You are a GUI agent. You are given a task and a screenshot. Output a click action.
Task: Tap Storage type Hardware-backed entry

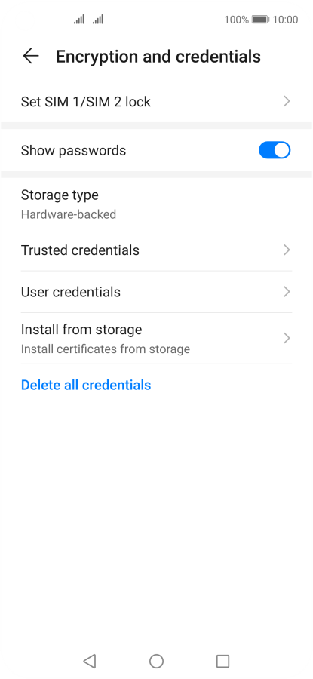coord(156,204)
